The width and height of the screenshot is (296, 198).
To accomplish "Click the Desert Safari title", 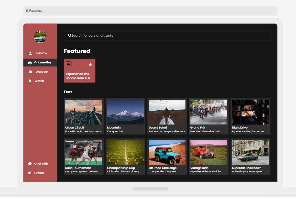I will (x=158, y=127).
